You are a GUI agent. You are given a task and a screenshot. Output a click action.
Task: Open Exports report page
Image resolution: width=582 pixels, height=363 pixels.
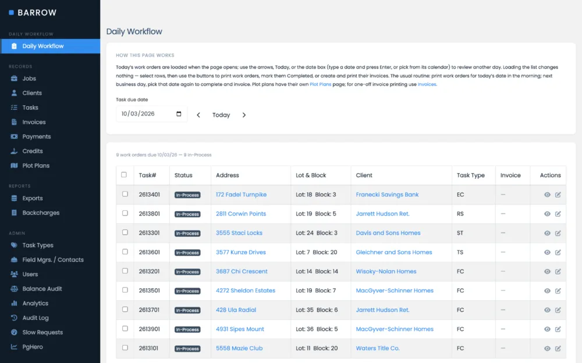(x=50, y=198)
